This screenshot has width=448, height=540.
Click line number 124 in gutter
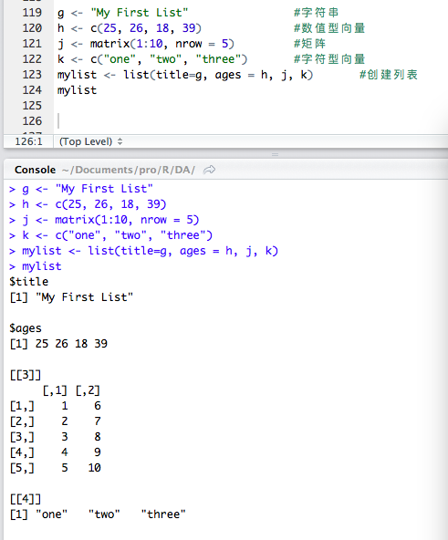pos(32,90)
